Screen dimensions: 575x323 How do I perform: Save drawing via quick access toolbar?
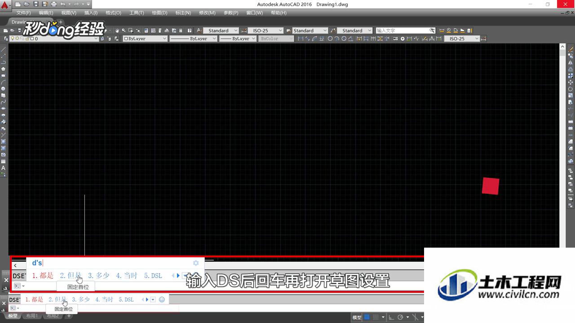point(36,4)
